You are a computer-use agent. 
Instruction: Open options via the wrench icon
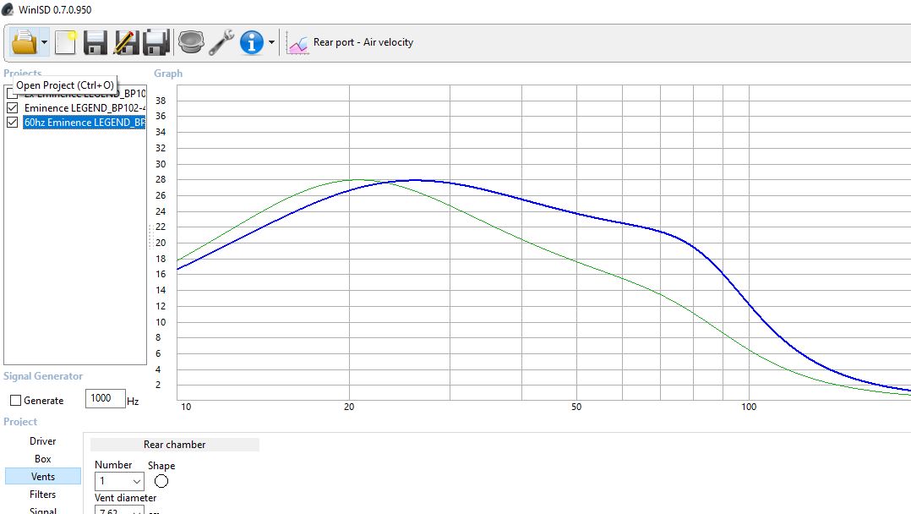pyautogui.click(x=221, y=42)
